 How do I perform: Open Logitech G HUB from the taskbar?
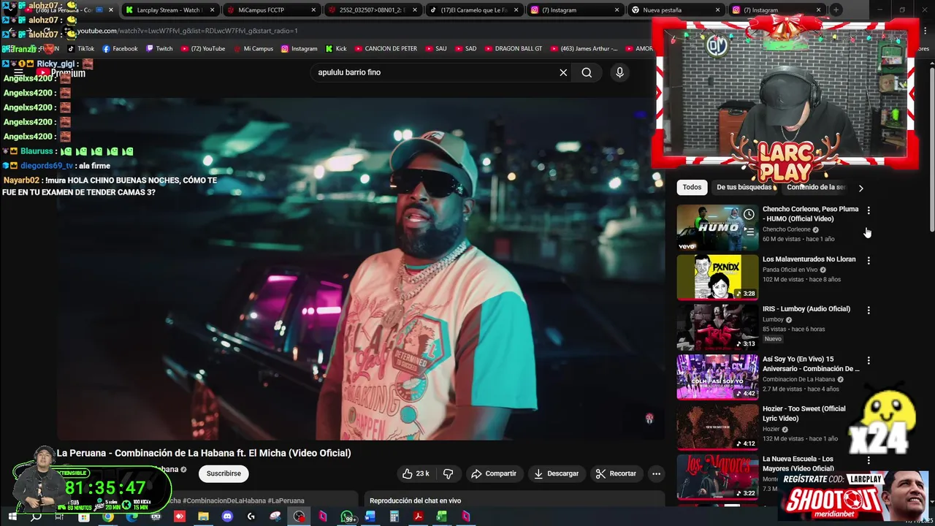click(x=251, y=517)
